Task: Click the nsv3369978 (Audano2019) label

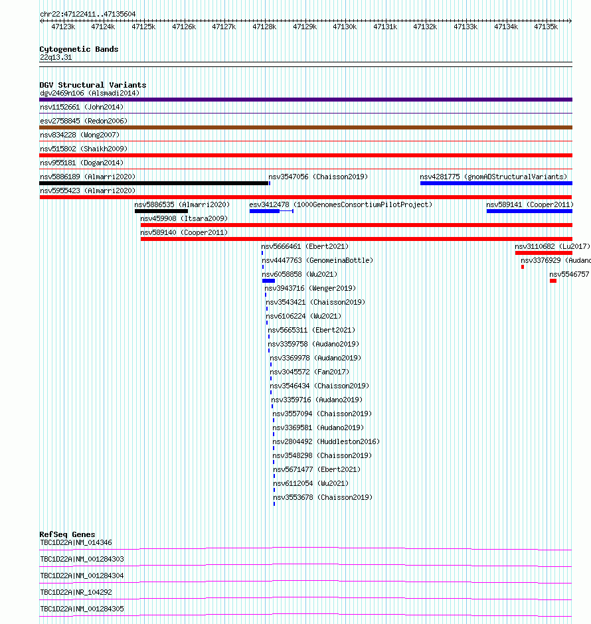Action: (315, 358)
